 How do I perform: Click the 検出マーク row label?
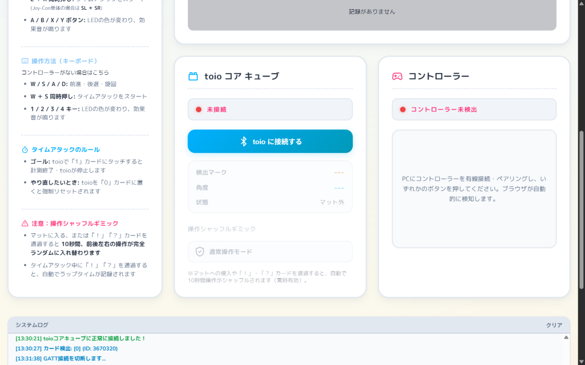211,172
